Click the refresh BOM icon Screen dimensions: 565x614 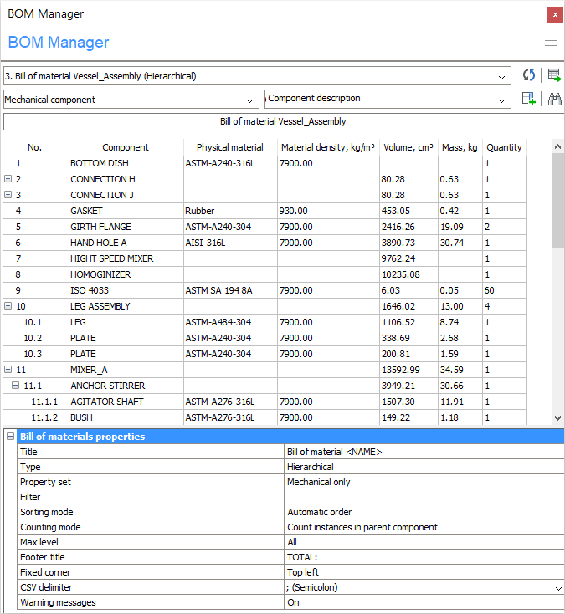tap(528, 75)
